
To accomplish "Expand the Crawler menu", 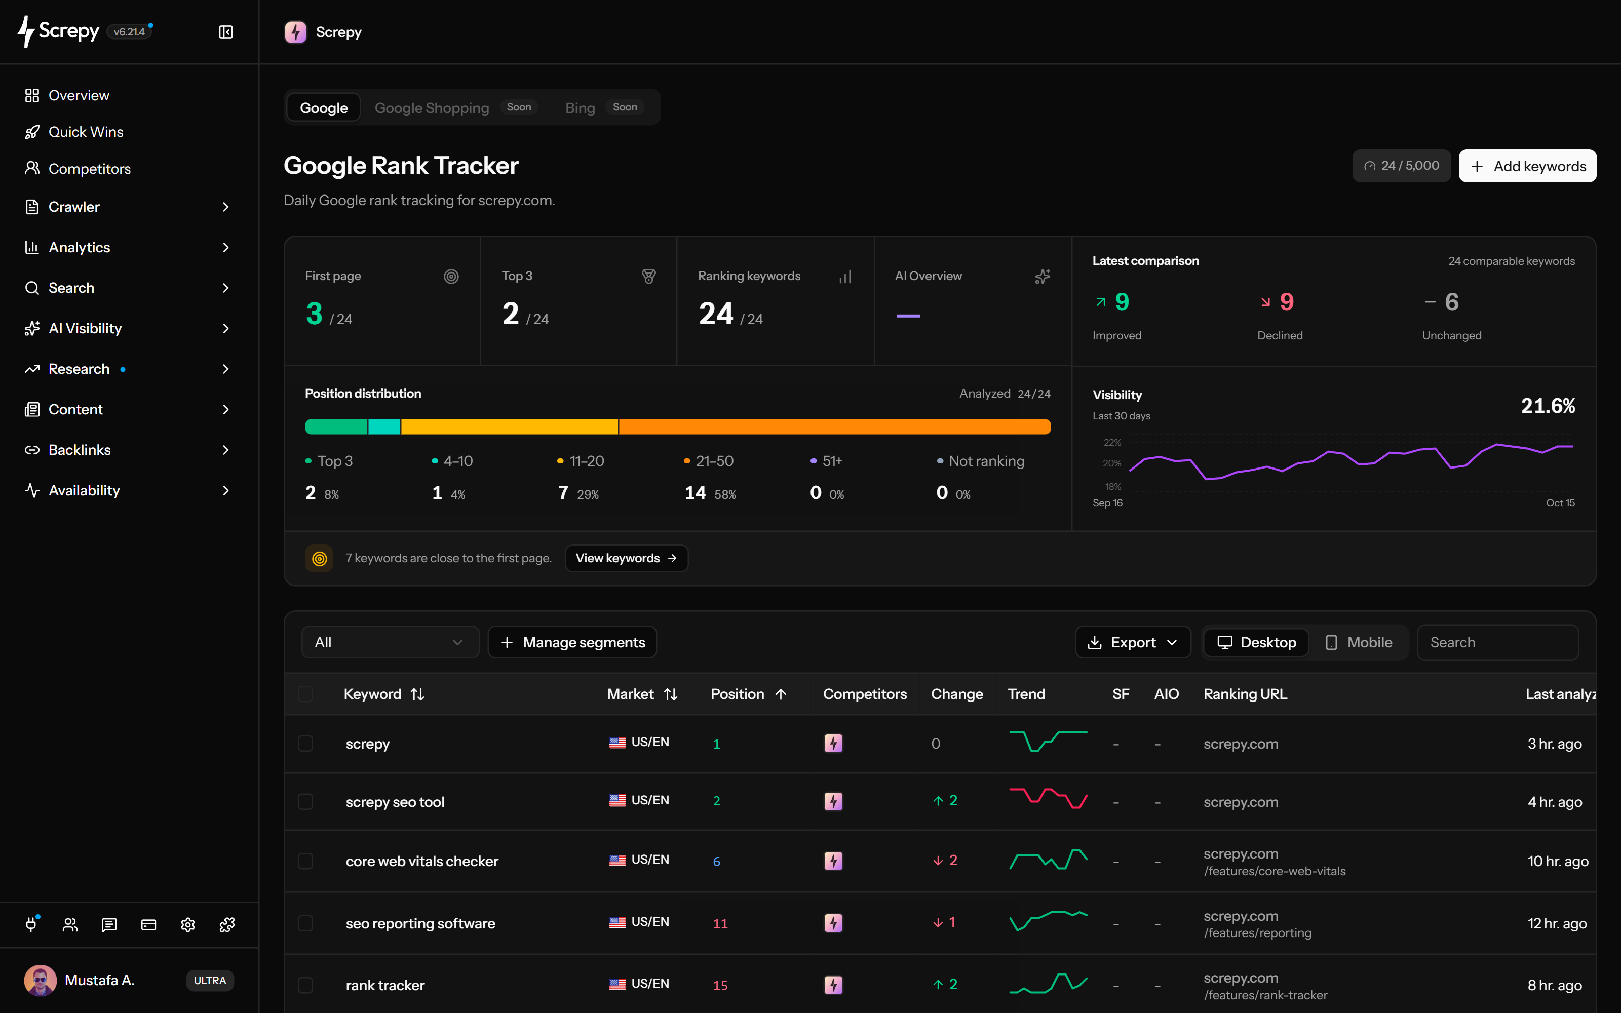I will click(x=129, y=207).
